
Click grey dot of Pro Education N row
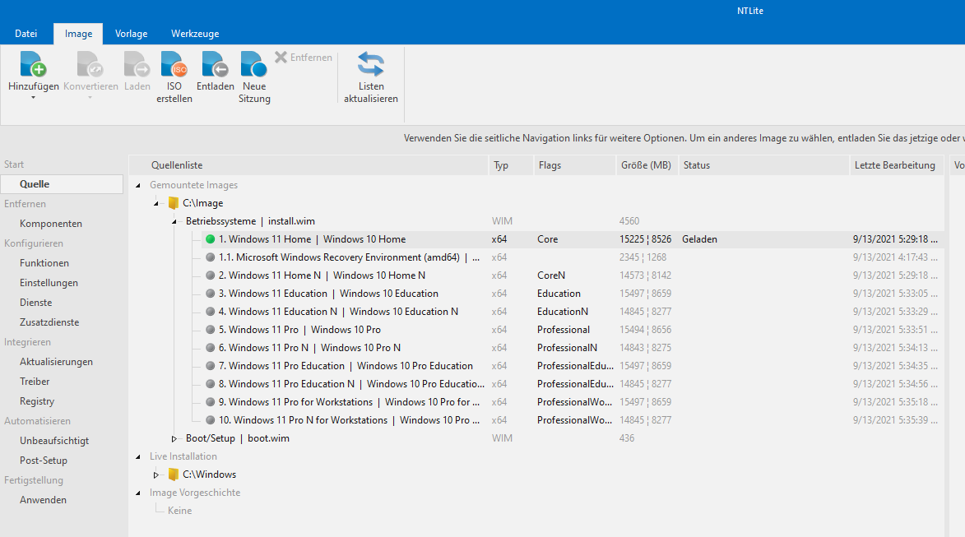coord(211,384)
